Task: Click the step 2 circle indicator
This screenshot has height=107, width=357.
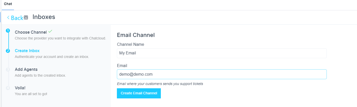Action: click(x=8, y=51)
